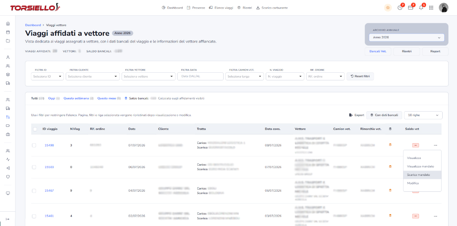Open the Seleziona targa dropdown
The width and height of the screenshot is (457, 226).
point(245,76)
